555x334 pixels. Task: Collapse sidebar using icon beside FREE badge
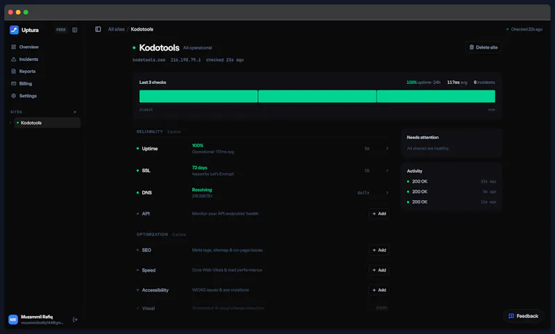75,30
